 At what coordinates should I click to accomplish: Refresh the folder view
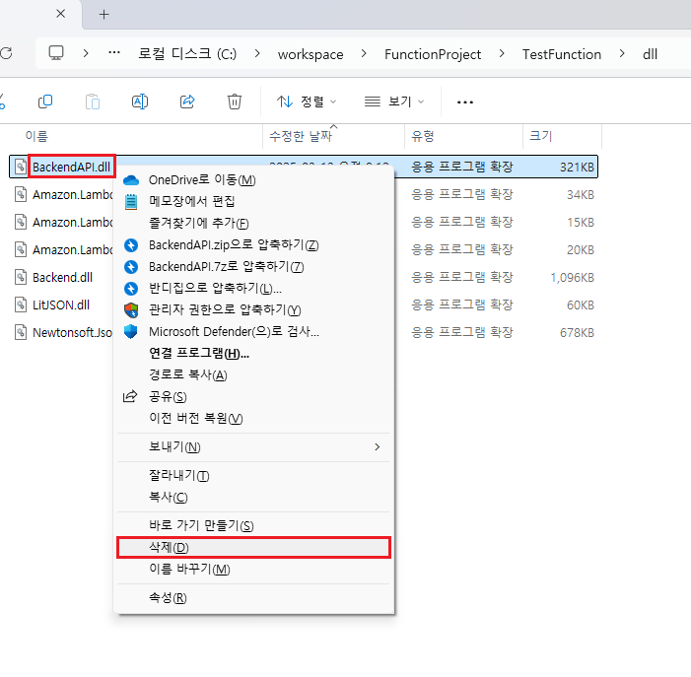tap(6, 54)
